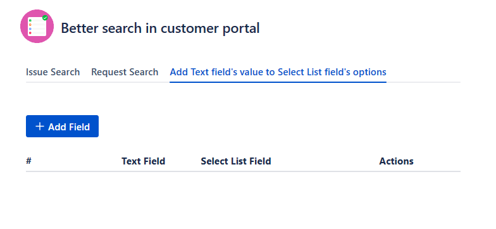
Task: Open the Request Search tab
Action: [125, 72]
